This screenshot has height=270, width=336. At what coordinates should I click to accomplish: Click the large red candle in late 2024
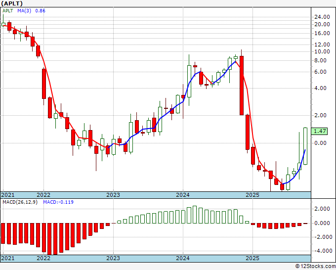tap(242, 86)
